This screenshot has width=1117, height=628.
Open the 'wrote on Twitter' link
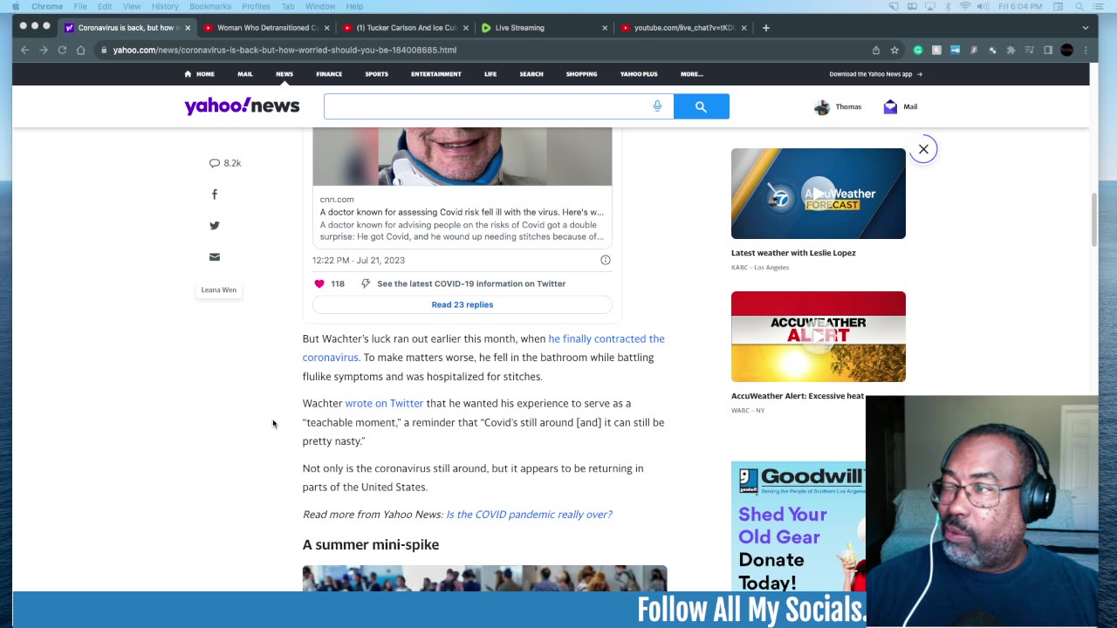[x=384, y=404]
